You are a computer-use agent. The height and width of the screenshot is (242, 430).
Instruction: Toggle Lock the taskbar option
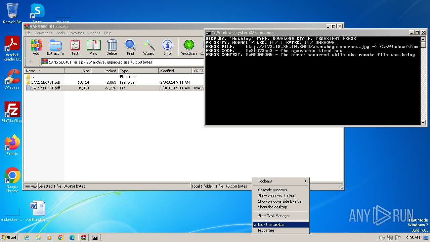tap(281, 225)
